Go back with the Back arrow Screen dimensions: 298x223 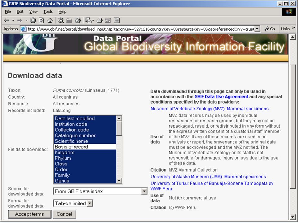pos(7,20)
